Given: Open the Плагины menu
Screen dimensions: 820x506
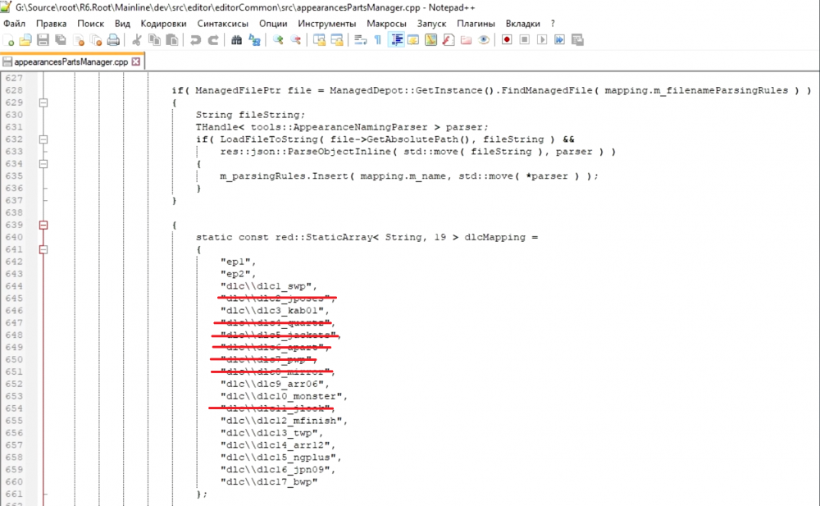Looking at the screenshot, I should click(476, 24).
